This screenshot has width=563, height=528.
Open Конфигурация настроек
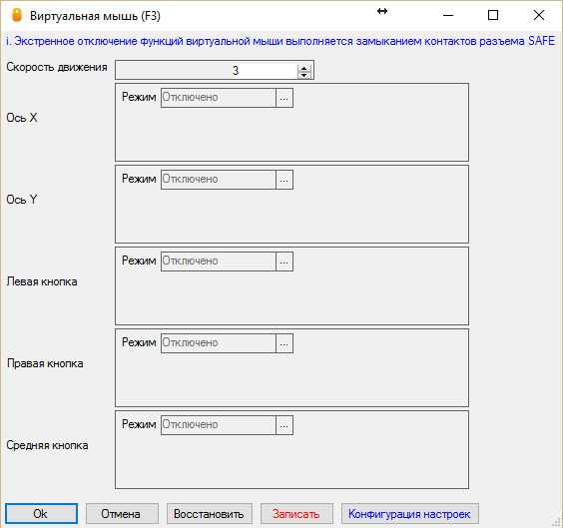tap(410, 514)
